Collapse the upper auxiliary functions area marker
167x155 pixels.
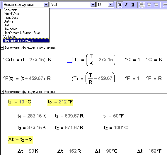(x=2, y=48)
